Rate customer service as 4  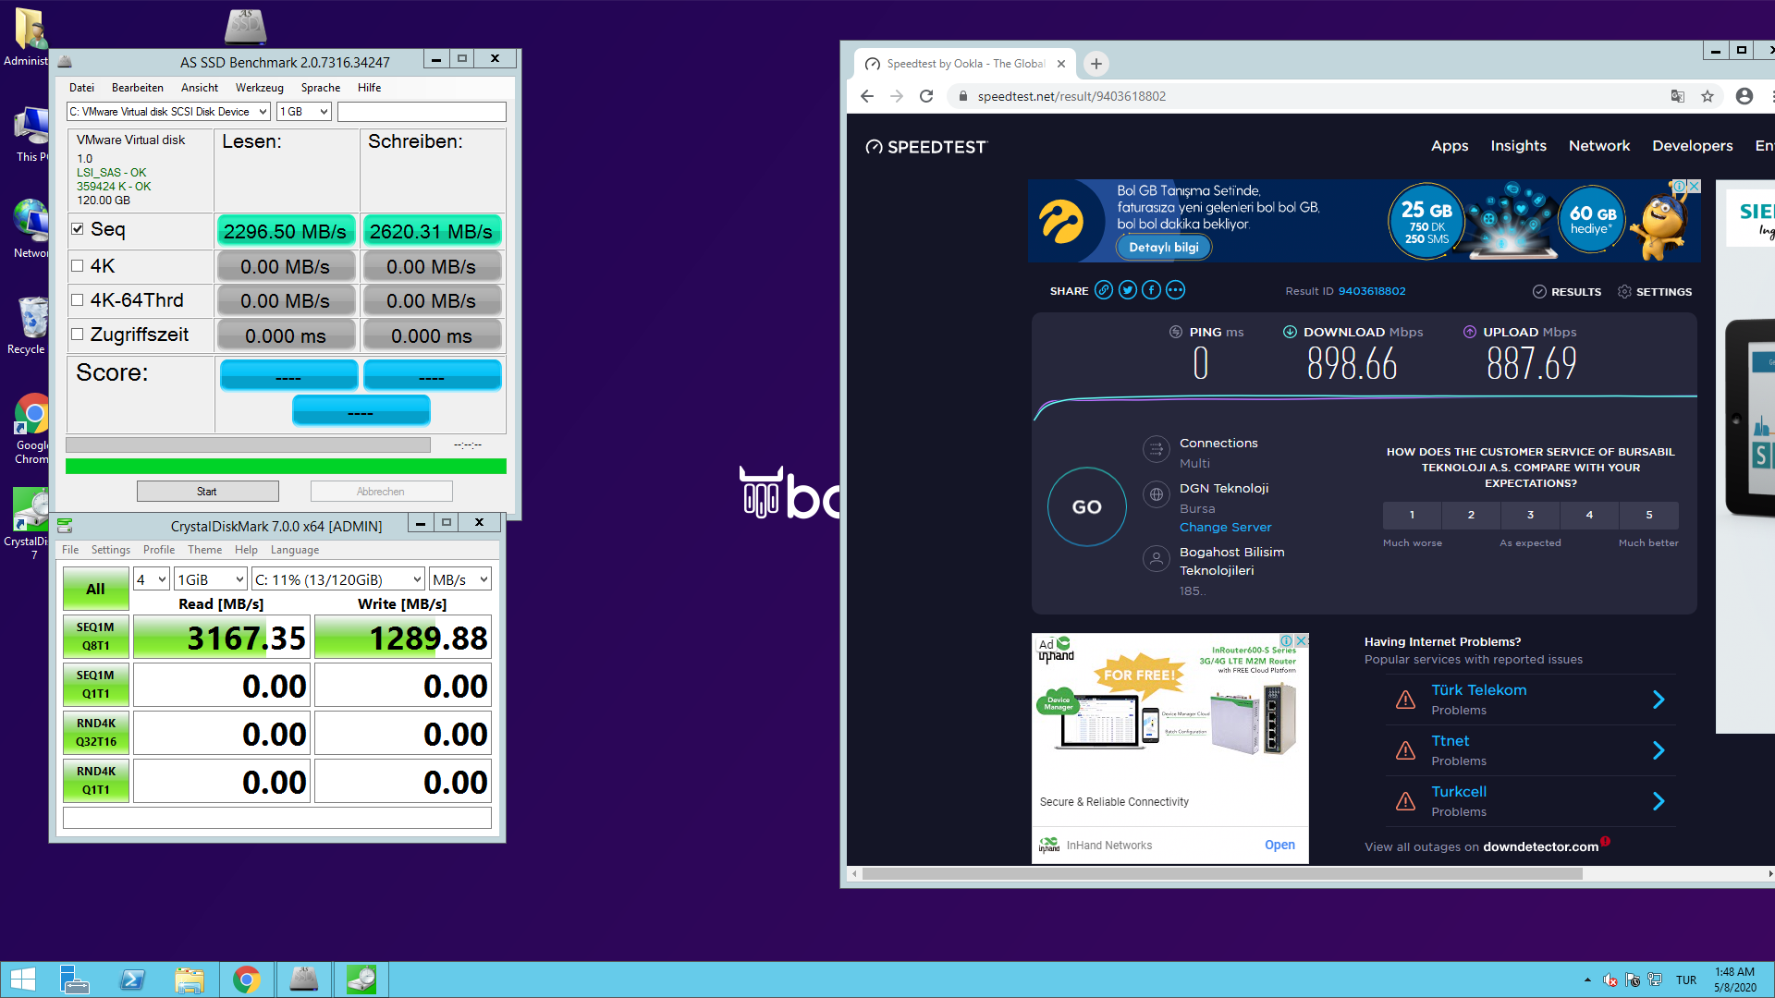point(1589,515)
